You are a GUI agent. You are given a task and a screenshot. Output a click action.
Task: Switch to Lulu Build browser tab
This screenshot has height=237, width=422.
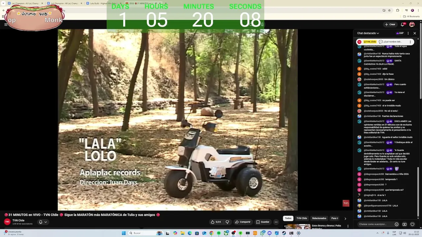pos(103,3)
